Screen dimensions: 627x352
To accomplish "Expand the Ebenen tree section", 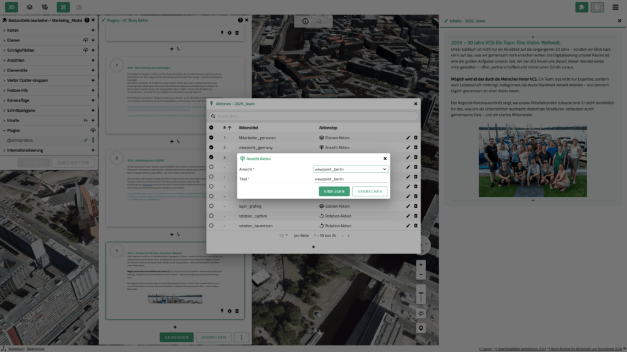I will tap(4, 40).
